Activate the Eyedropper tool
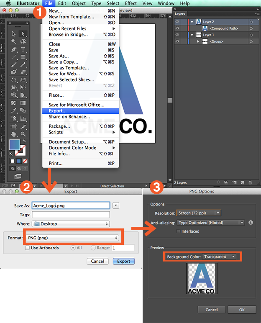This screenshot has height=323, width=261. (14, 110)
